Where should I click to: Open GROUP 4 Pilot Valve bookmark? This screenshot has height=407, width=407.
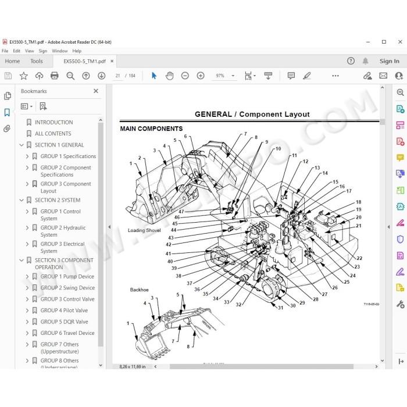click(64, 310)
